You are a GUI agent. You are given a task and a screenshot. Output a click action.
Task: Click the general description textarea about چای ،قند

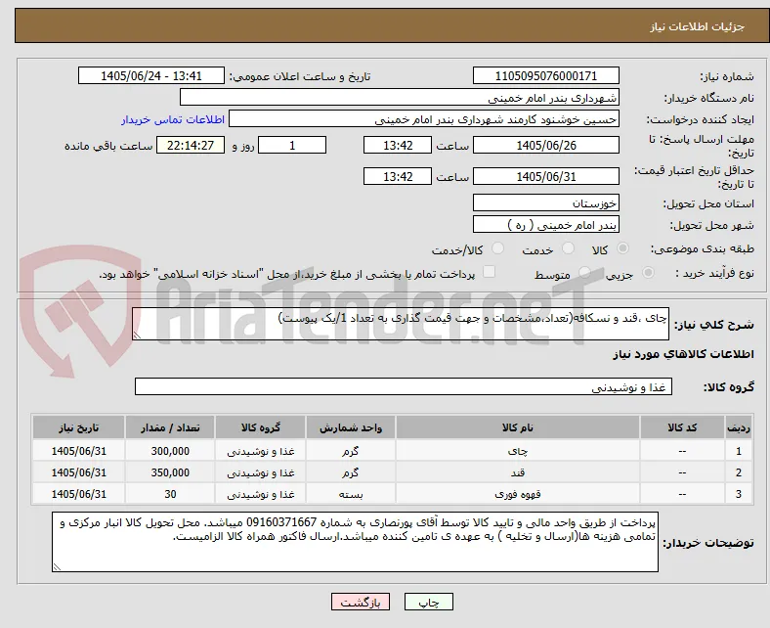401,324
